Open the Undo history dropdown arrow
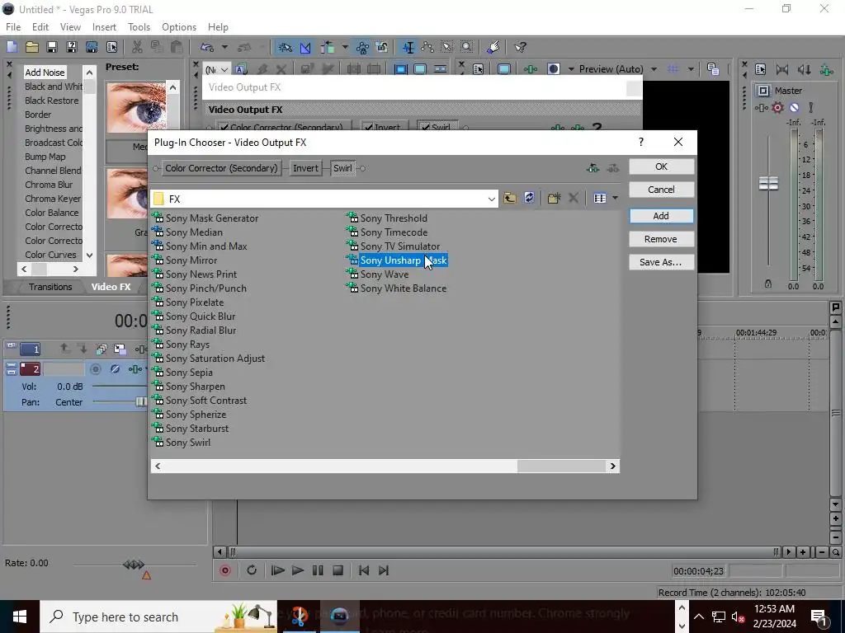 point(224,47)
